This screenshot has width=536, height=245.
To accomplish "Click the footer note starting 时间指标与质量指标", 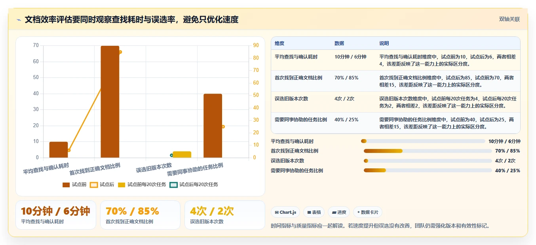I will [x=380, y=226].
